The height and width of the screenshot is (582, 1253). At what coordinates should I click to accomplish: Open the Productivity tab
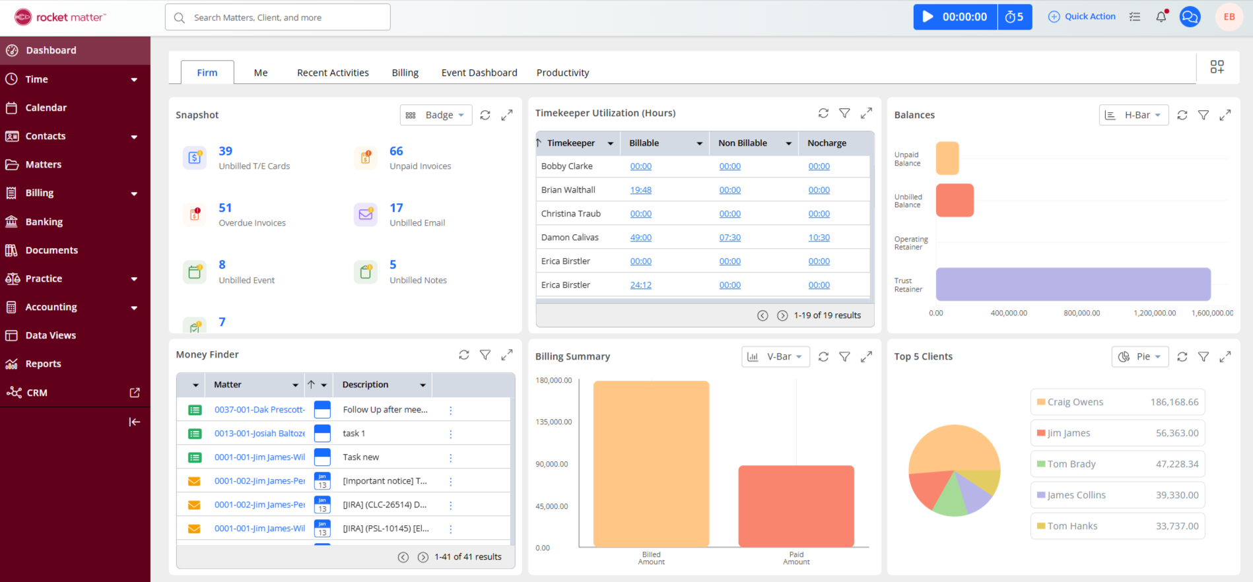pos(562,73)
